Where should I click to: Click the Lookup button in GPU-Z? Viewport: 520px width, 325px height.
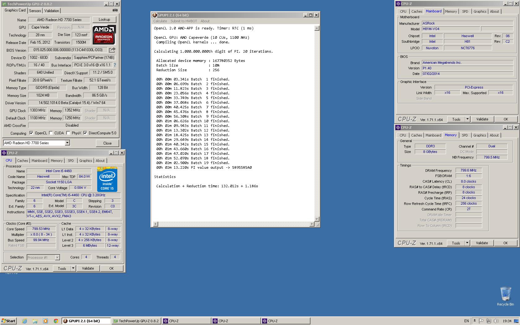click(x=104, y=19)
